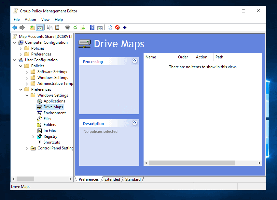
Task: Switch to the Extended tab
Action: [x=112, y=179]
